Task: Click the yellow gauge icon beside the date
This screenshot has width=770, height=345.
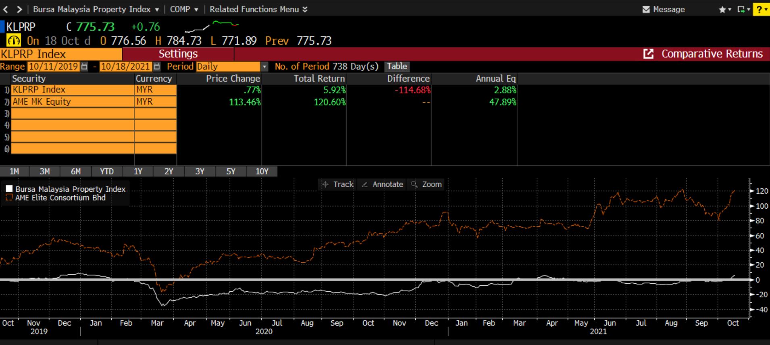Action: pos(14,41)
